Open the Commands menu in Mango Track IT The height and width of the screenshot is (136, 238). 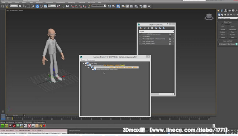click(91, 60)
